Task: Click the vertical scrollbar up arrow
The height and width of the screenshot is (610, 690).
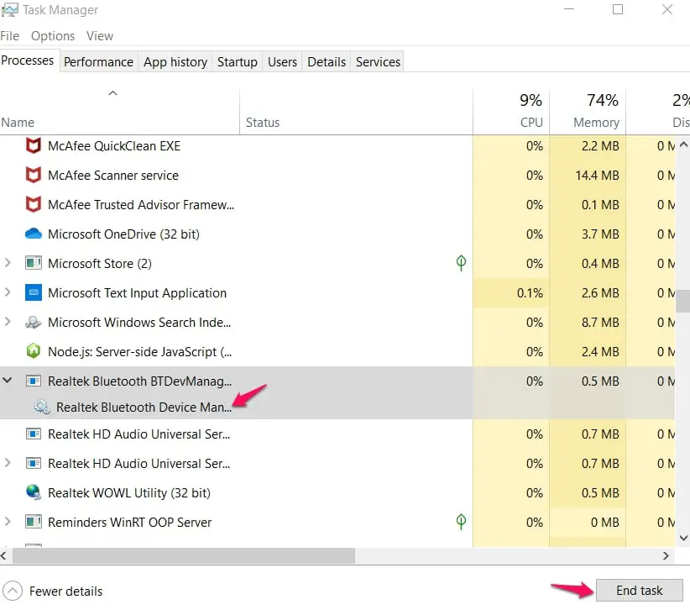Action: tap(683, 145)
